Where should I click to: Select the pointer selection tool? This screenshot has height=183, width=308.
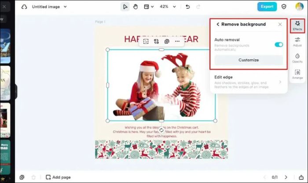coord(125,7)
